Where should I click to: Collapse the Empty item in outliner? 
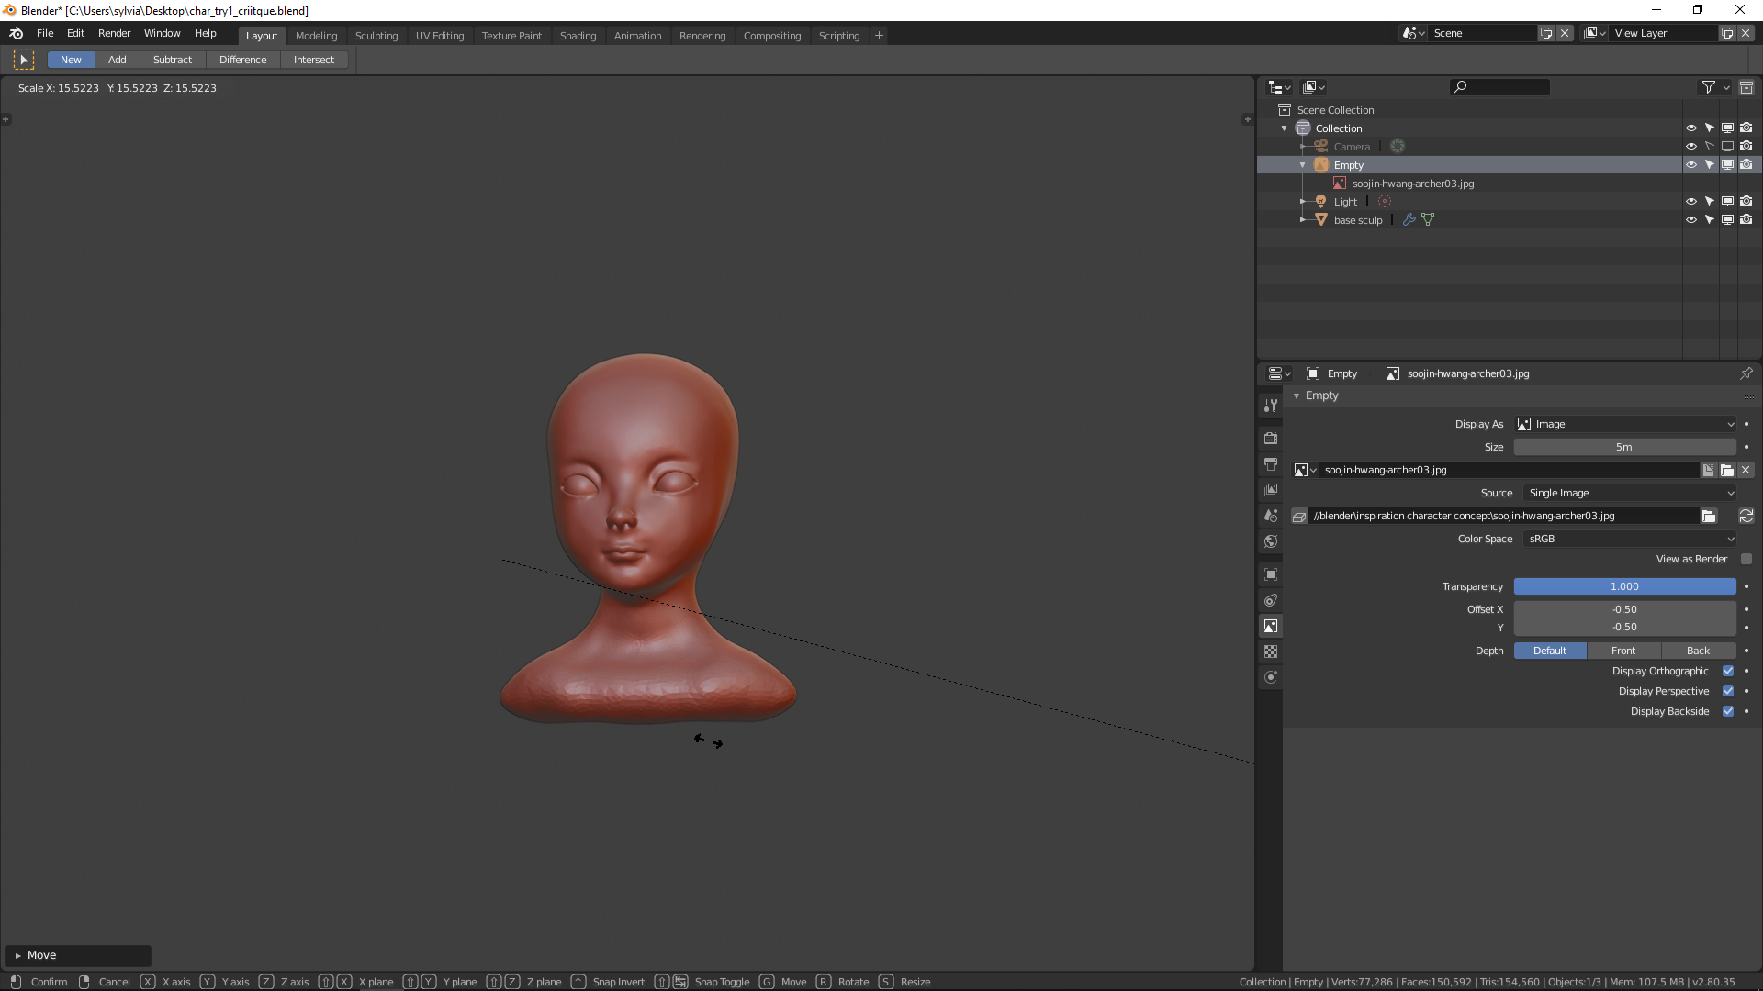click(x=1302, y=165)
